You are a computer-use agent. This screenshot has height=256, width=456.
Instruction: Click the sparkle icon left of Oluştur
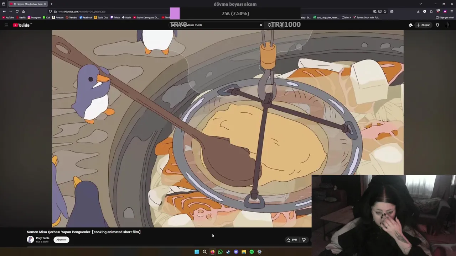411,25
